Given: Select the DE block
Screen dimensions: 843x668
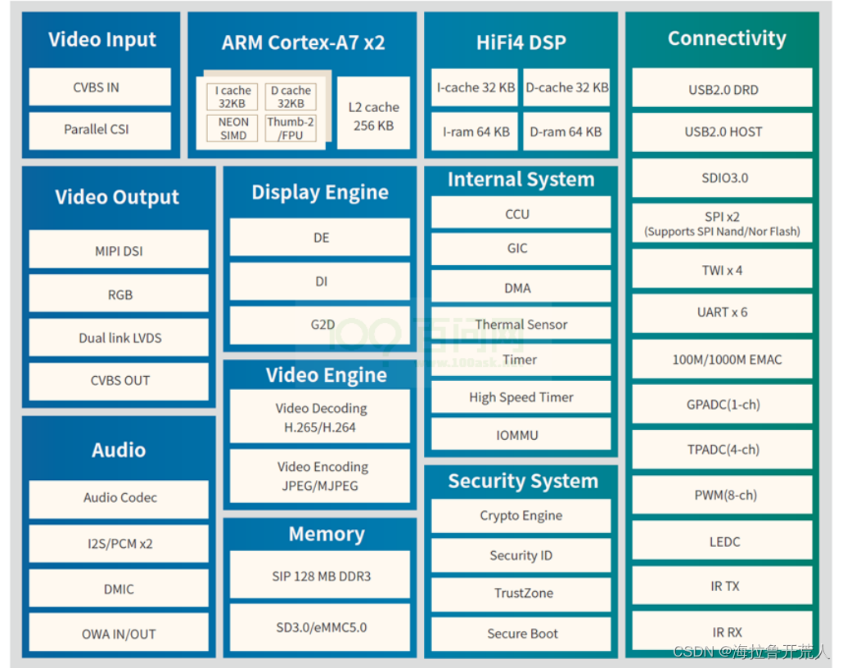Looking at the screenshot, I should [320, 237].
